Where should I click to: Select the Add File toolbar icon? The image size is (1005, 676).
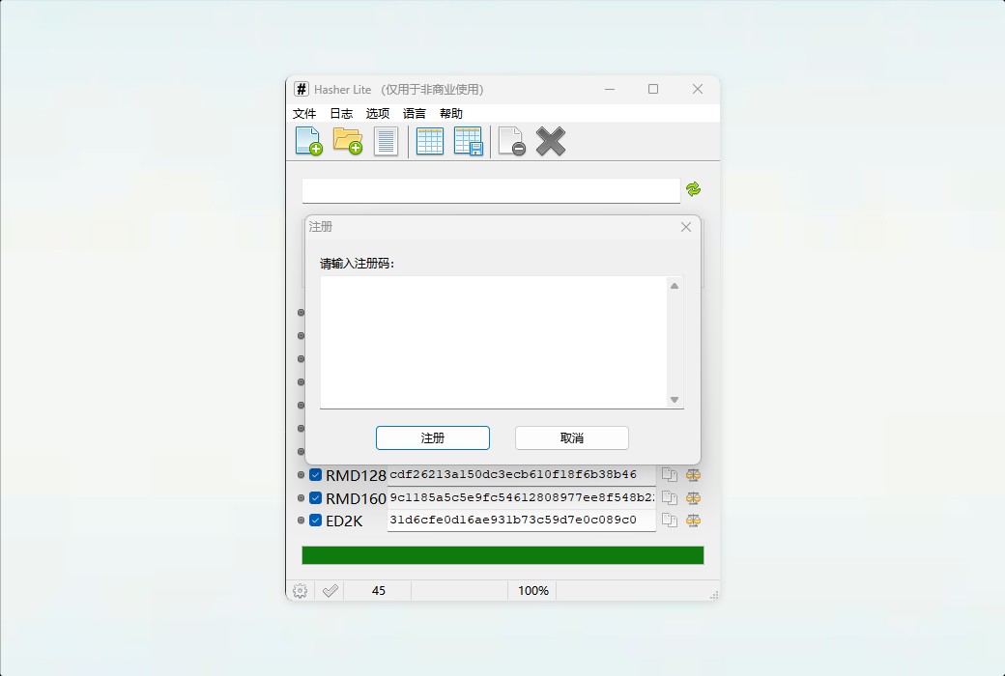[x=307, y=140]
